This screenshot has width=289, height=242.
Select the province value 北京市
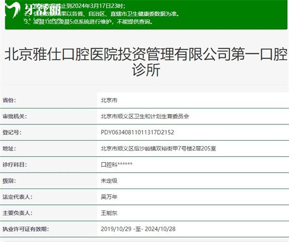click(x=109, y=100)
